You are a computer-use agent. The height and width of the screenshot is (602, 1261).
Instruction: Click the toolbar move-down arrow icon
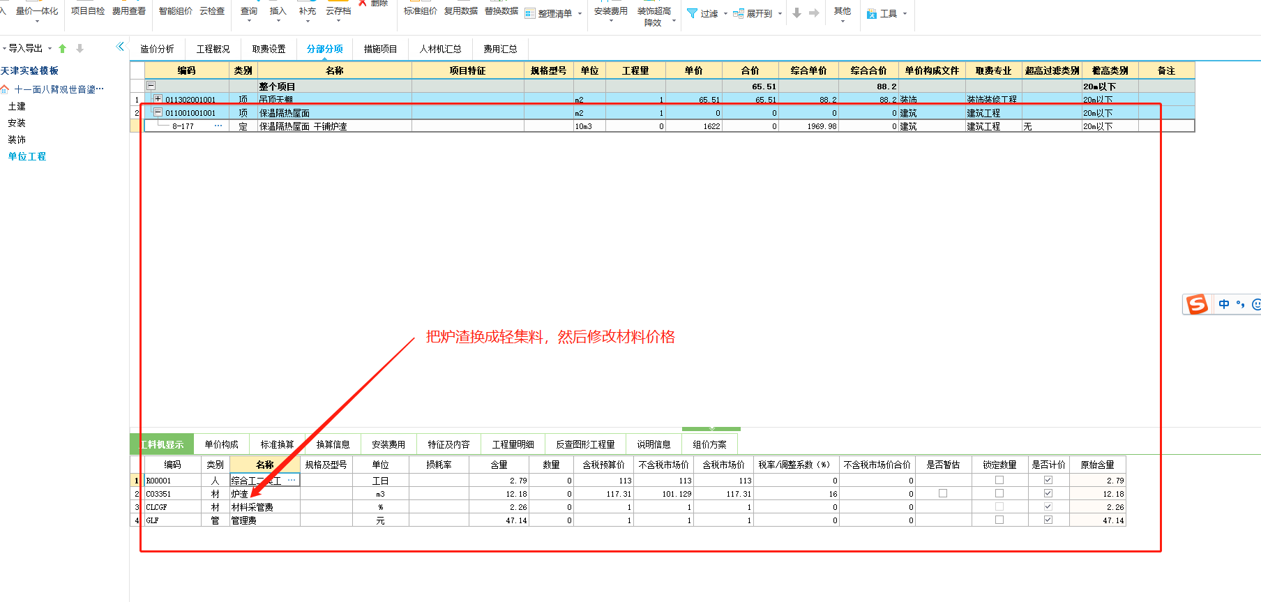(797, 13)
